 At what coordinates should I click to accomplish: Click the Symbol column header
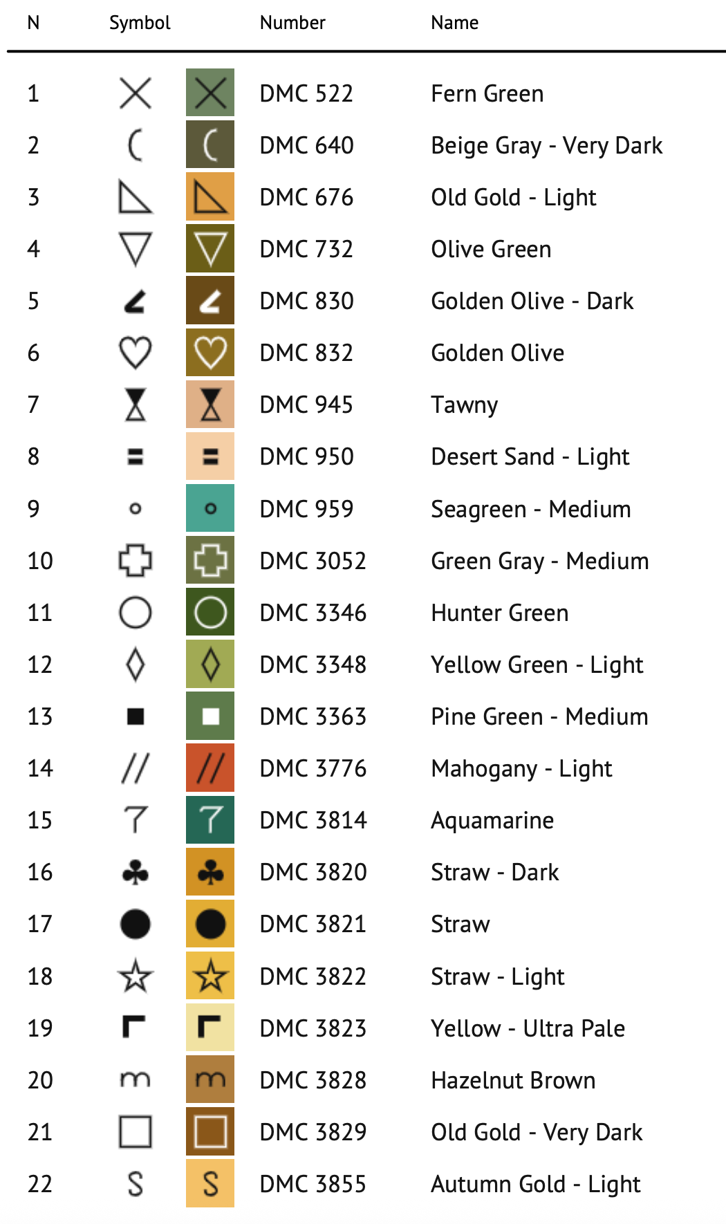(140, 23)
